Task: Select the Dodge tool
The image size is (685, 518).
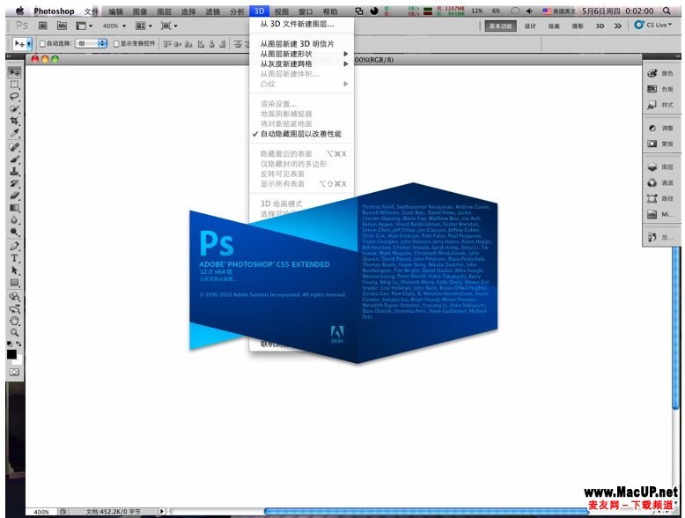Action: [x=14, y=232]
